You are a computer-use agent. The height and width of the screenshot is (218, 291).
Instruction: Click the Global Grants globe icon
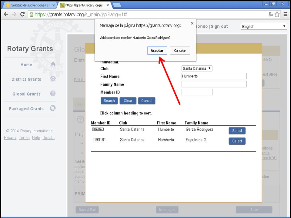pyautogui.click(x=53, y=94)
